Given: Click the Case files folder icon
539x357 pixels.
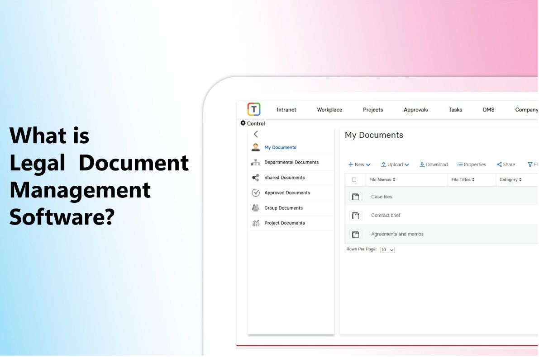Looking at the screenshot, I should [356, 196].
